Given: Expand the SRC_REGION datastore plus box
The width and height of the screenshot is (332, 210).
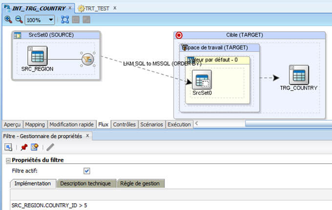Looking at the screenshot, I should pos(30,49).
